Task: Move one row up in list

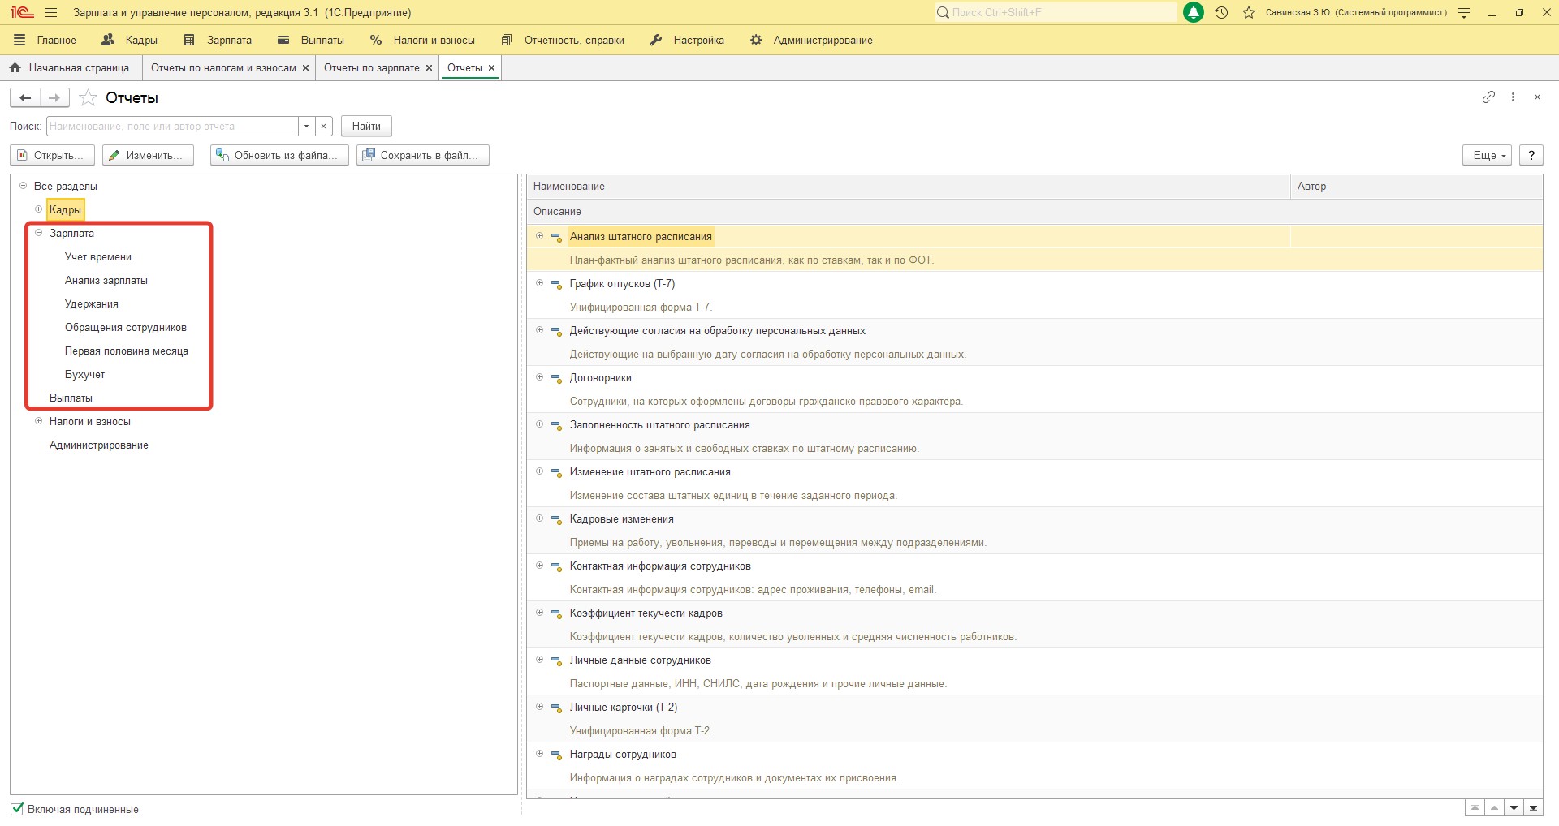Action: 1494,808
